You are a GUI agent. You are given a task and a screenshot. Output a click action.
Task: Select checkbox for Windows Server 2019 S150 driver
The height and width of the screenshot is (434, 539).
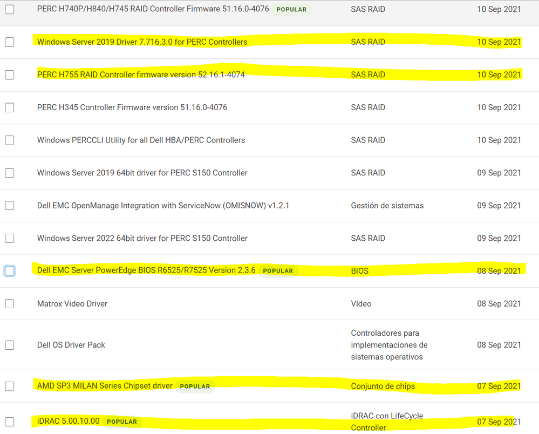pos(10,173)
